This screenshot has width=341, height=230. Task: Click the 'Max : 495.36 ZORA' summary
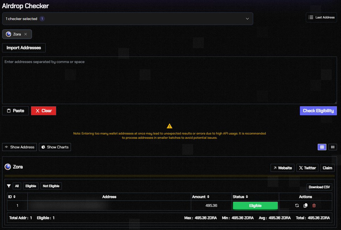tap(200, 218)
